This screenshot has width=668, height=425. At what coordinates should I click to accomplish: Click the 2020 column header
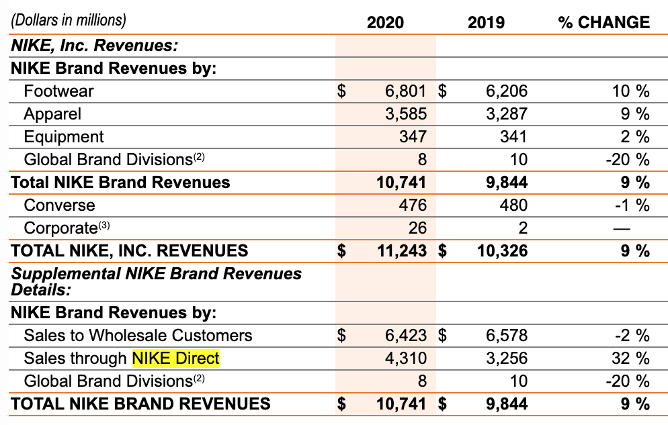tap(385, 22)
